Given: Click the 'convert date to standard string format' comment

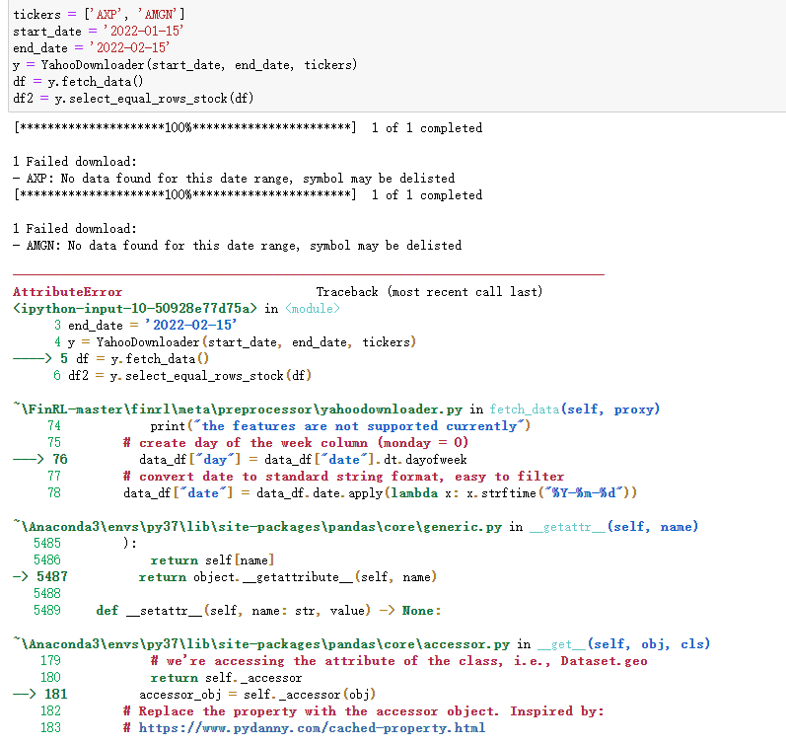Looking at the screenshot, I should pos(344,477).
